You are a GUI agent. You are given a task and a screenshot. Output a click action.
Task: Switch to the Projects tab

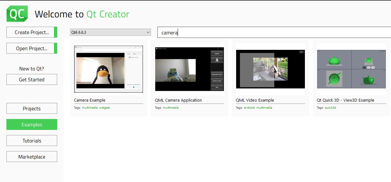pyautogui.click(x=32, y=108)
